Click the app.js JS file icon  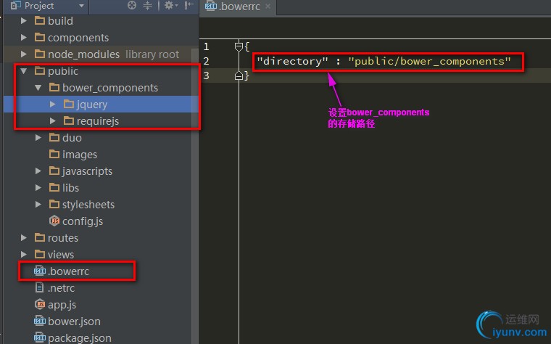coord(40,304)
